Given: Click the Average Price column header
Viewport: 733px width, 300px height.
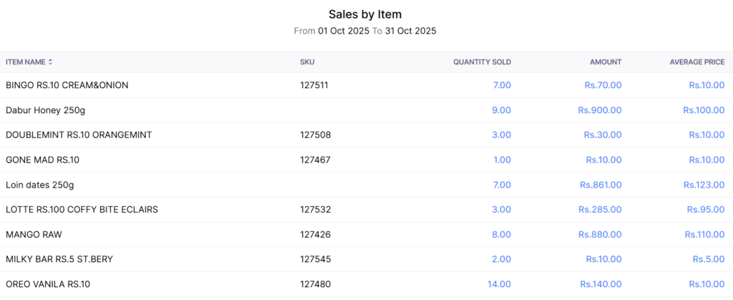Looking at the screenshot, I should tap(696, 62).
